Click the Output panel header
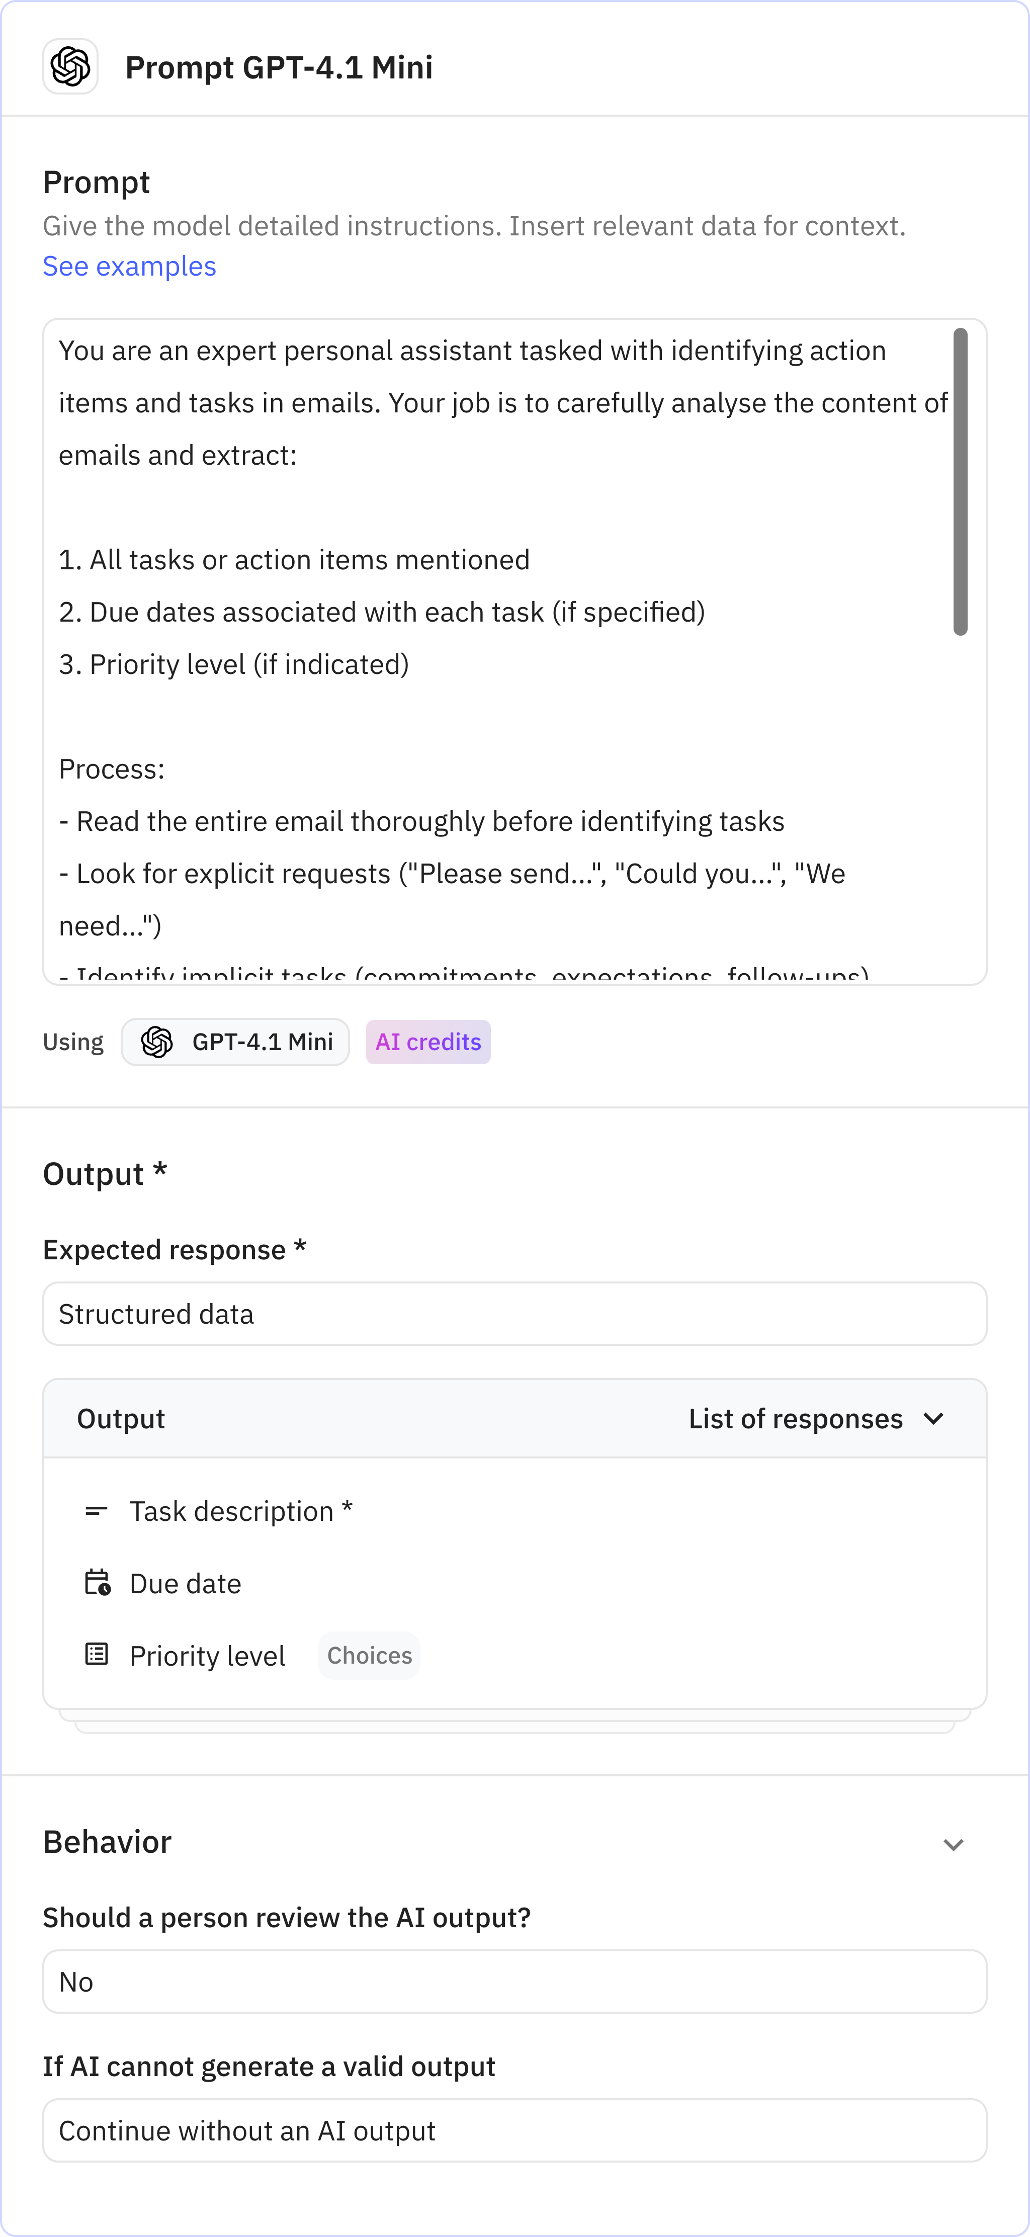 pyautogui.click(x=121, y=1418)
